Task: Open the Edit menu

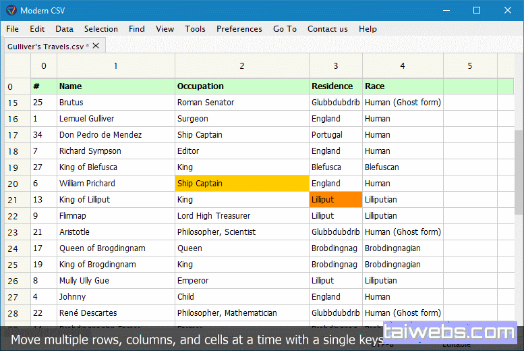Action: tap(37, 29)
